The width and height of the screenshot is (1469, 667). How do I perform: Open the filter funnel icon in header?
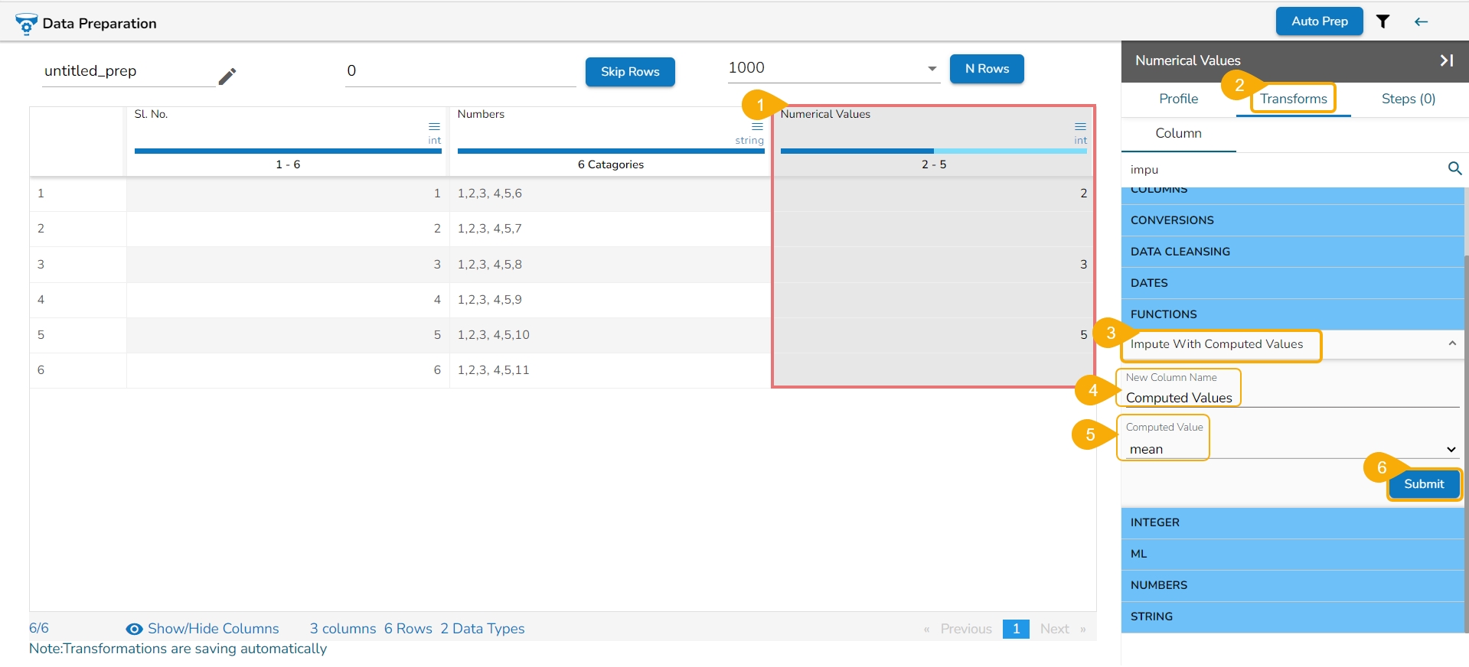(1382, 21)
